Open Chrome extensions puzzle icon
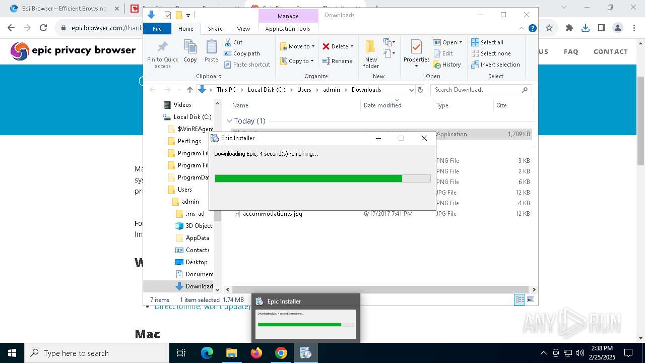 (569, 28)
